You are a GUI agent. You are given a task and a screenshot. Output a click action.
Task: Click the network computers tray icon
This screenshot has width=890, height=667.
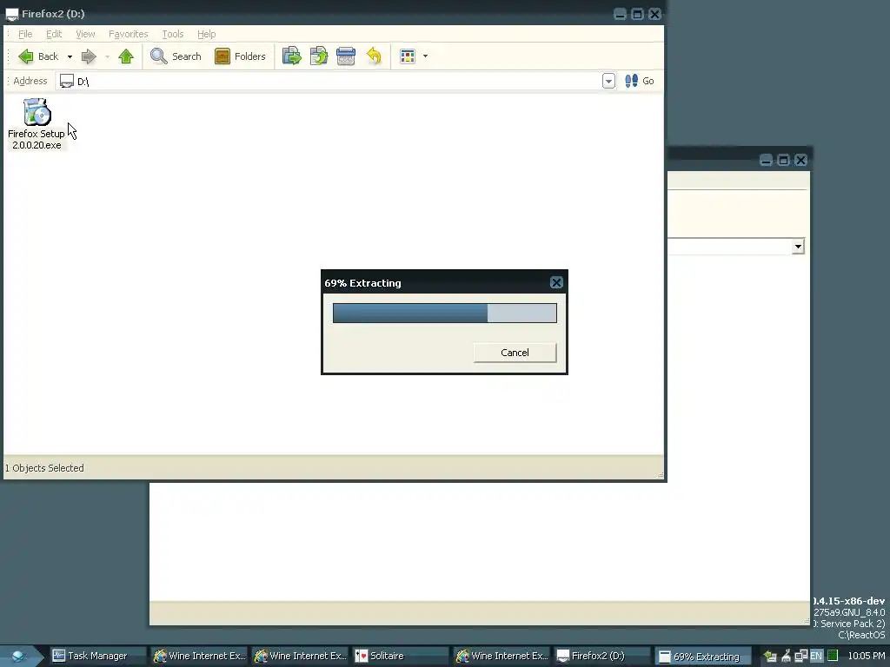click(x=800, y=657)
